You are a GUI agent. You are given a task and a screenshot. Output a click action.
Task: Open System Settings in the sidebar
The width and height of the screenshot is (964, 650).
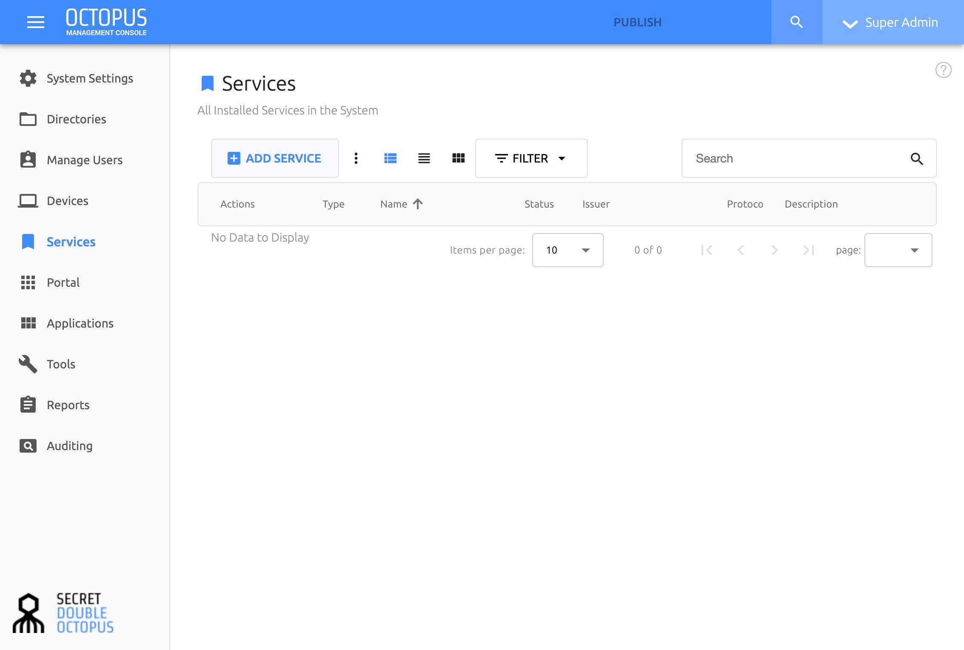point(90,78)
